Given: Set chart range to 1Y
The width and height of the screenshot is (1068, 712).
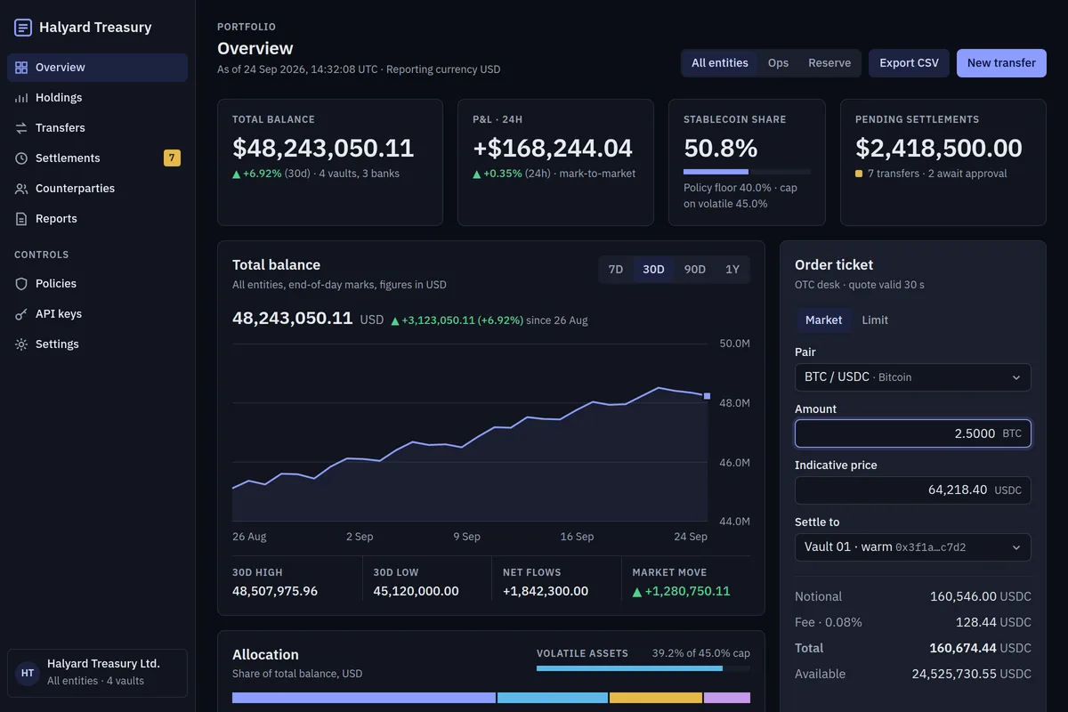Looking at the screenshot, I should [x=732, y=270].
